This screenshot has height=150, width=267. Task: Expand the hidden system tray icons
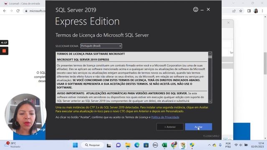tap(209, 145)
